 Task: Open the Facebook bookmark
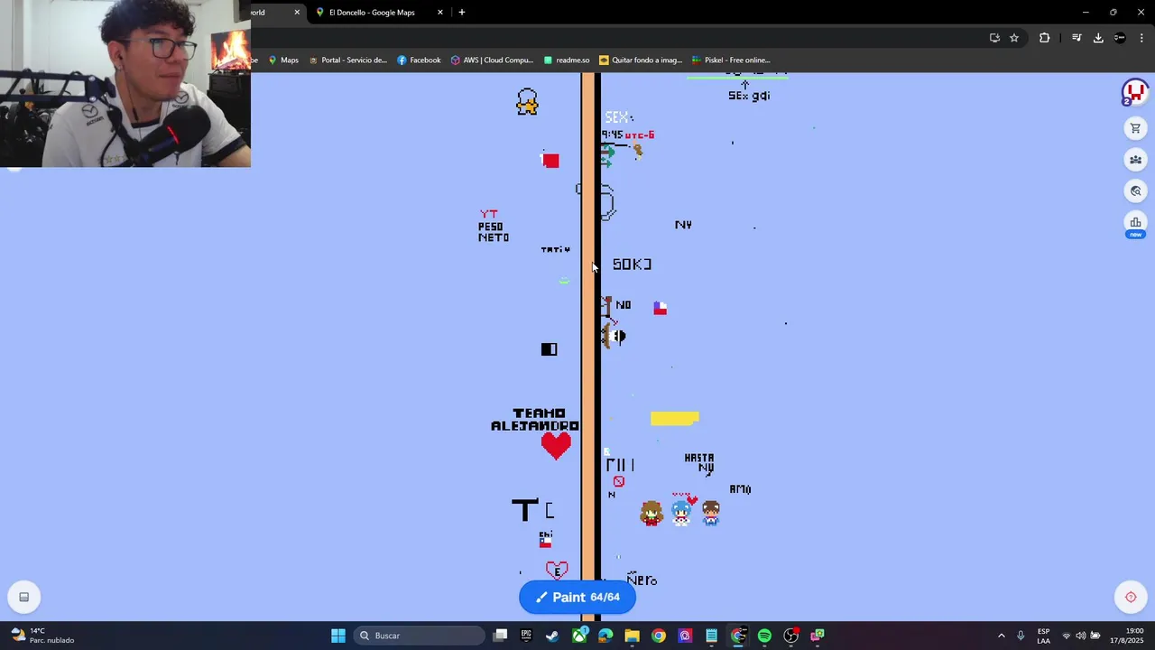tap(419, 60)
